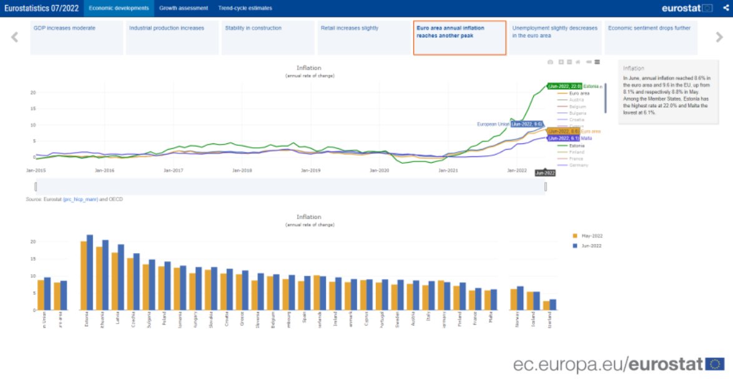The height and width of the screenshot is (379, 733).
Task: Click the green Estonia (Jun-2022, 22.0) label
Action: tap(564, 87)
